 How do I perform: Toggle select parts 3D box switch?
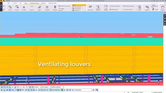(18, 90)
